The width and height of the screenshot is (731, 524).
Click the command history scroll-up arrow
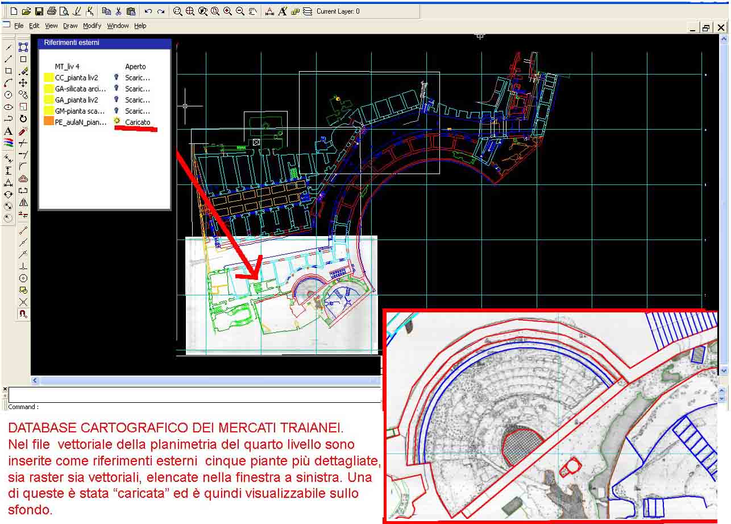(x=722, y=390)
